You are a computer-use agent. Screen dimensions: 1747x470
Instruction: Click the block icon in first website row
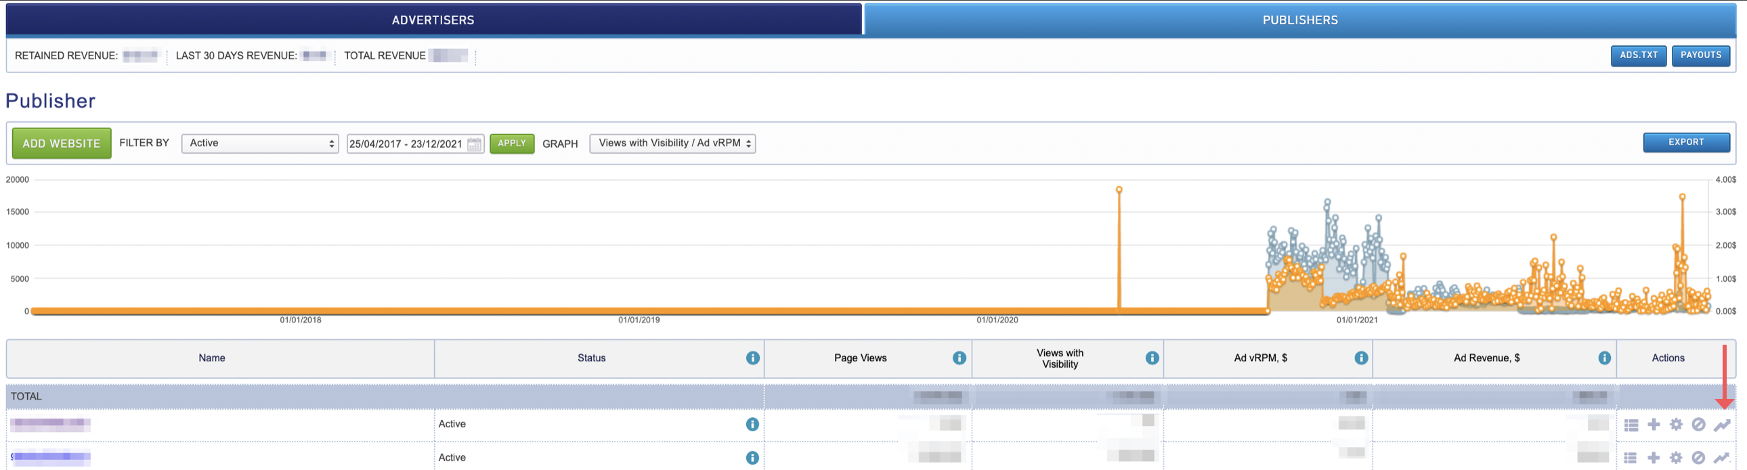(1698, 425)
